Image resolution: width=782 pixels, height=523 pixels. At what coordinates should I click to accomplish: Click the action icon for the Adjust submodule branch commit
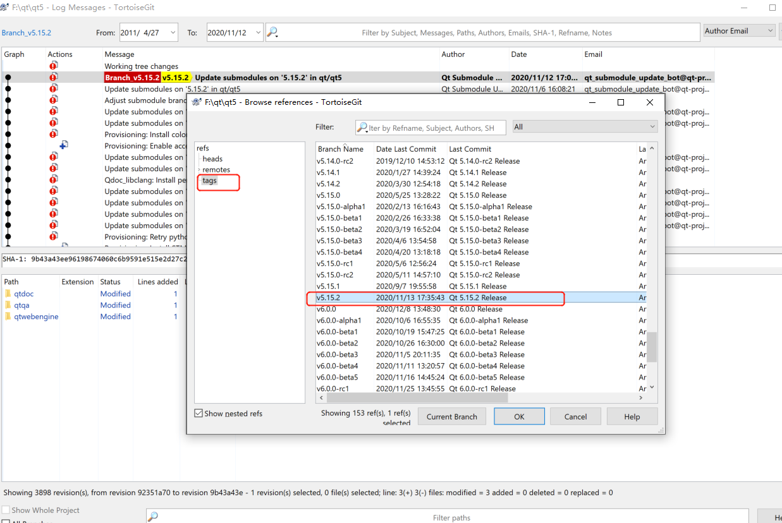(53, 100)
